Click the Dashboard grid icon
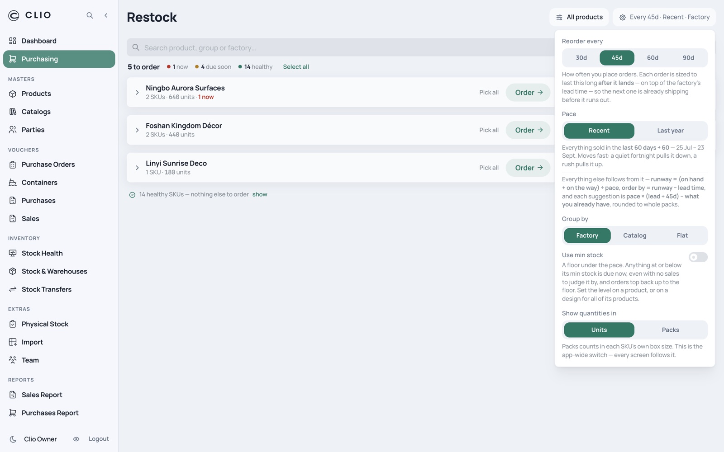 tap(13, 41)
